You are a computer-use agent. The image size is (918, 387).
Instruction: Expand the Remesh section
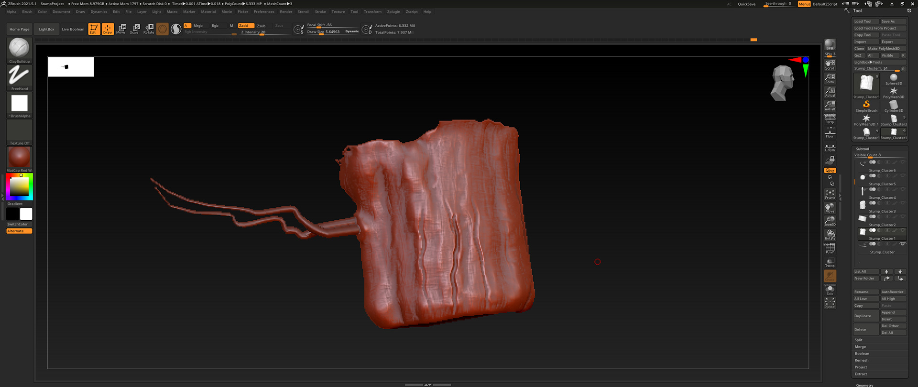861,361
